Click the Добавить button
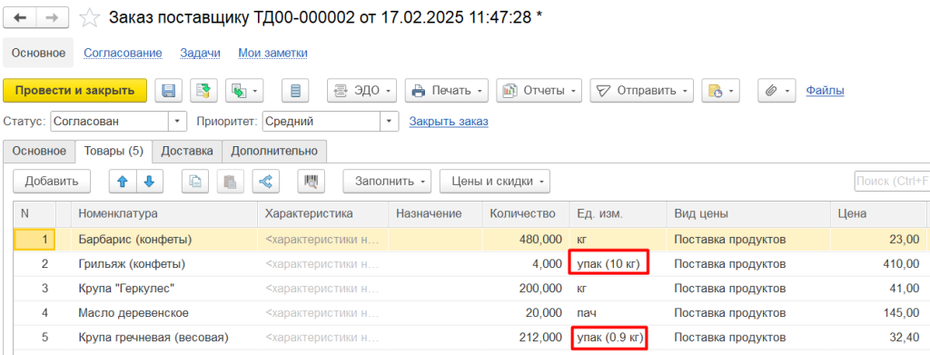This screenshot has width=930, height=355. [52, 182]
